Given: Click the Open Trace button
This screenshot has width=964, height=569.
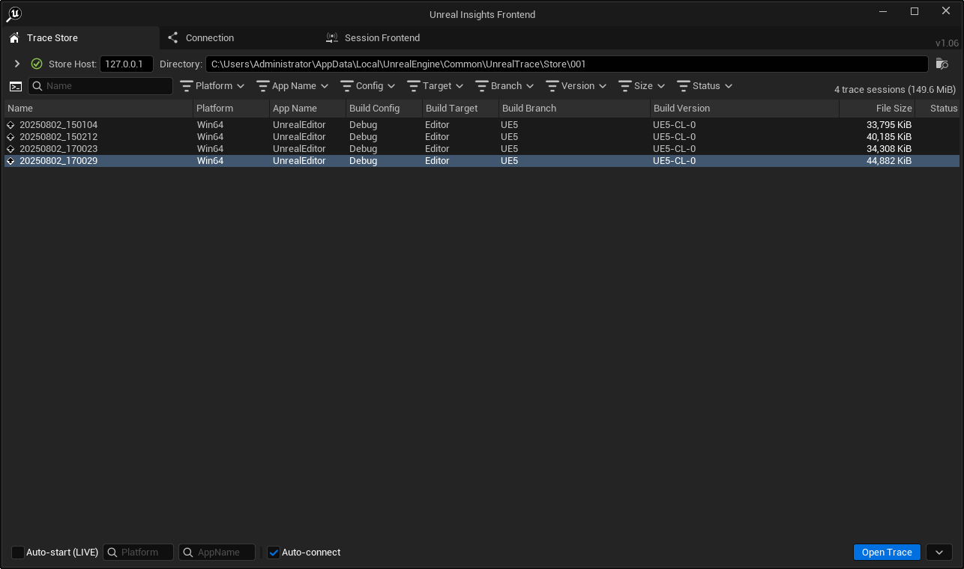Looking at the screenshot, I should (887, 553).
